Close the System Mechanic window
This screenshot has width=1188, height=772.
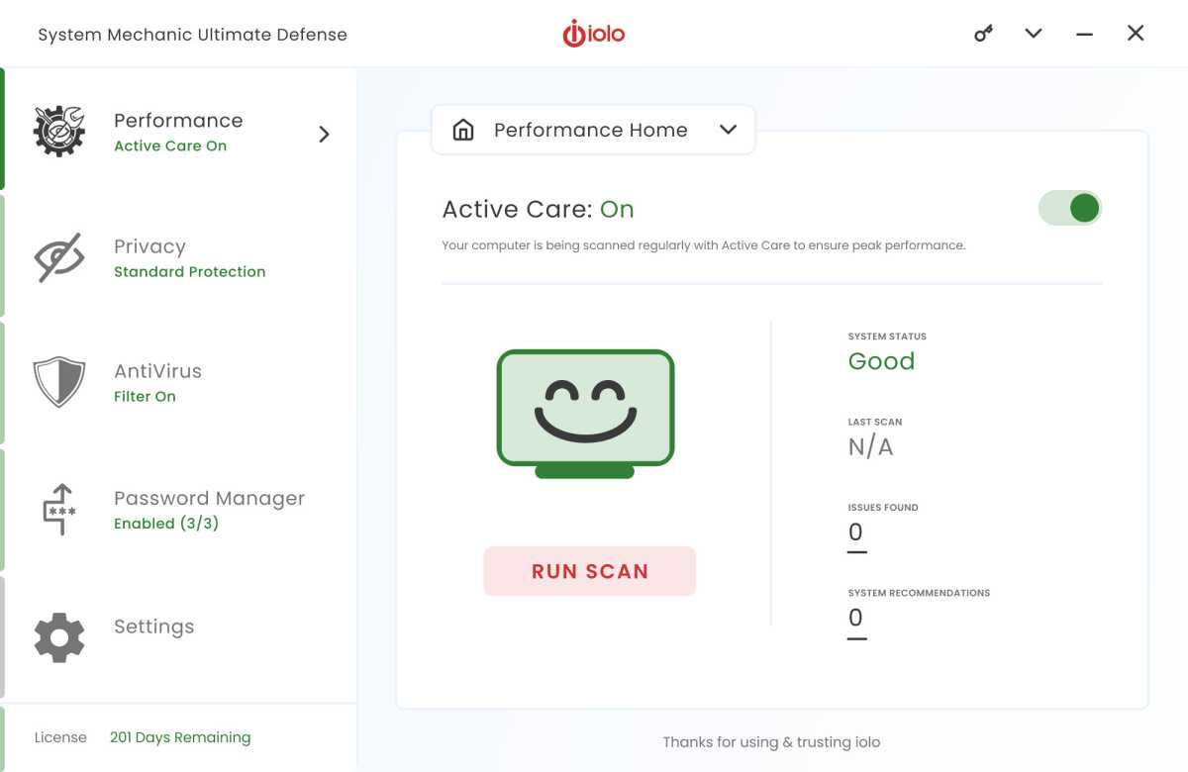click(x=1136, y=33)
